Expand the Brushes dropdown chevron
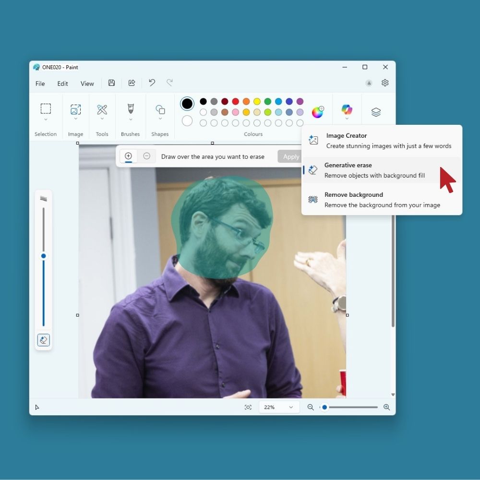This screenshot has width=480, height=480. pyautogui.click(x=130, y=120)
